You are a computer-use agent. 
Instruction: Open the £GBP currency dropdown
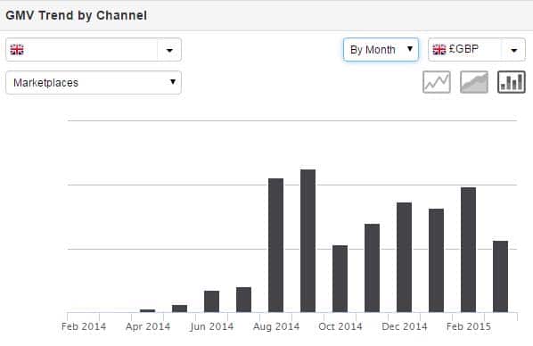[x=477, y=50]
